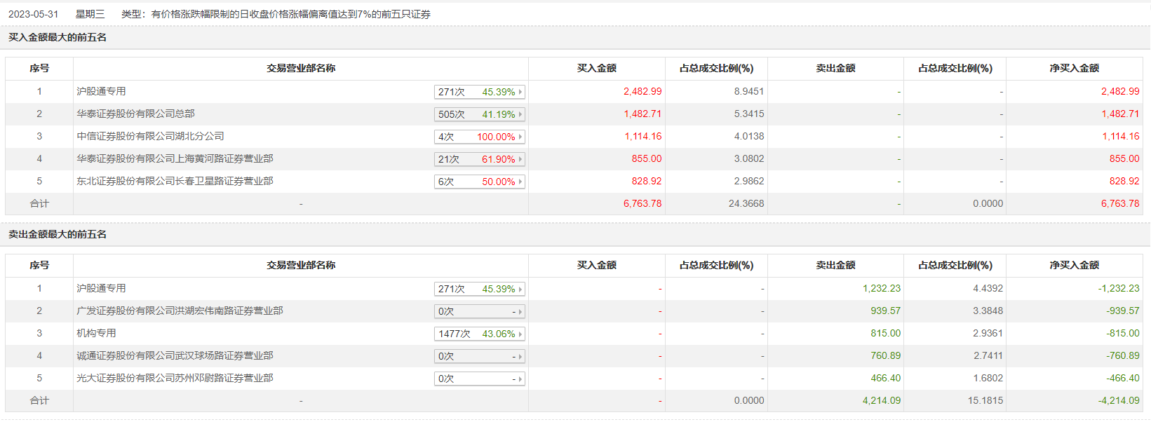Click 东北证券长春卫星路证券营业部 link
Screen dimensions: 1151x422
[x=175, y=182]
